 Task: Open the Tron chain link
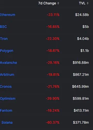4,39
